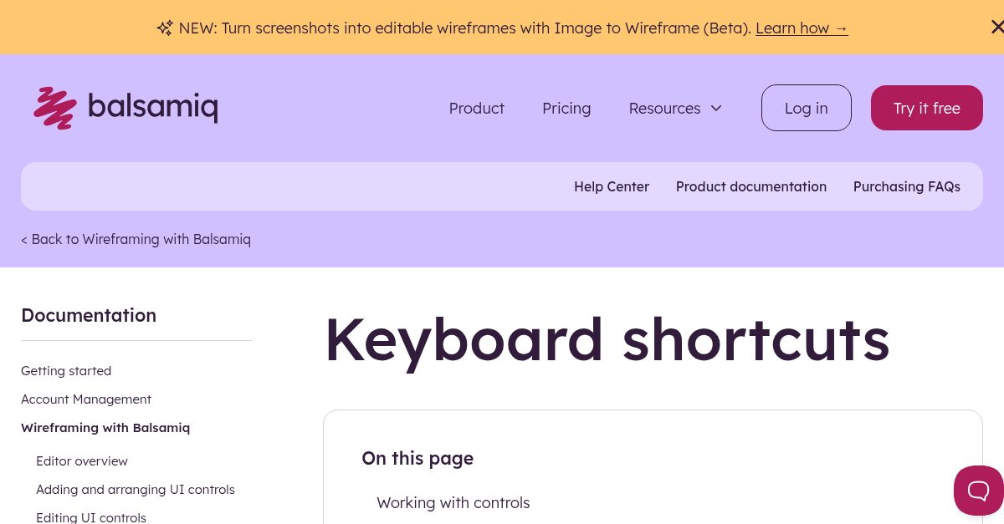1004x524 pixels.
Task: Open Getting started documentation page
Action: click(x=66, y=370)
